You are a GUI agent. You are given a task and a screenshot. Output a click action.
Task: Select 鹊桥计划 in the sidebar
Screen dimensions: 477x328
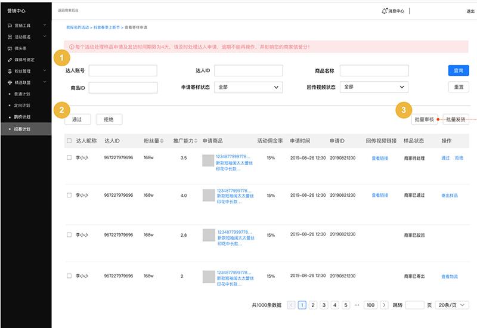coord(23,117)
